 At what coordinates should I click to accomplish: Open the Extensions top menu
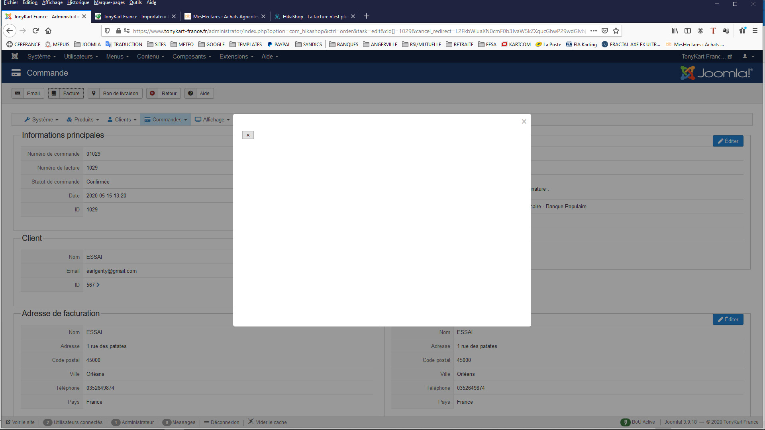(236, 57)
